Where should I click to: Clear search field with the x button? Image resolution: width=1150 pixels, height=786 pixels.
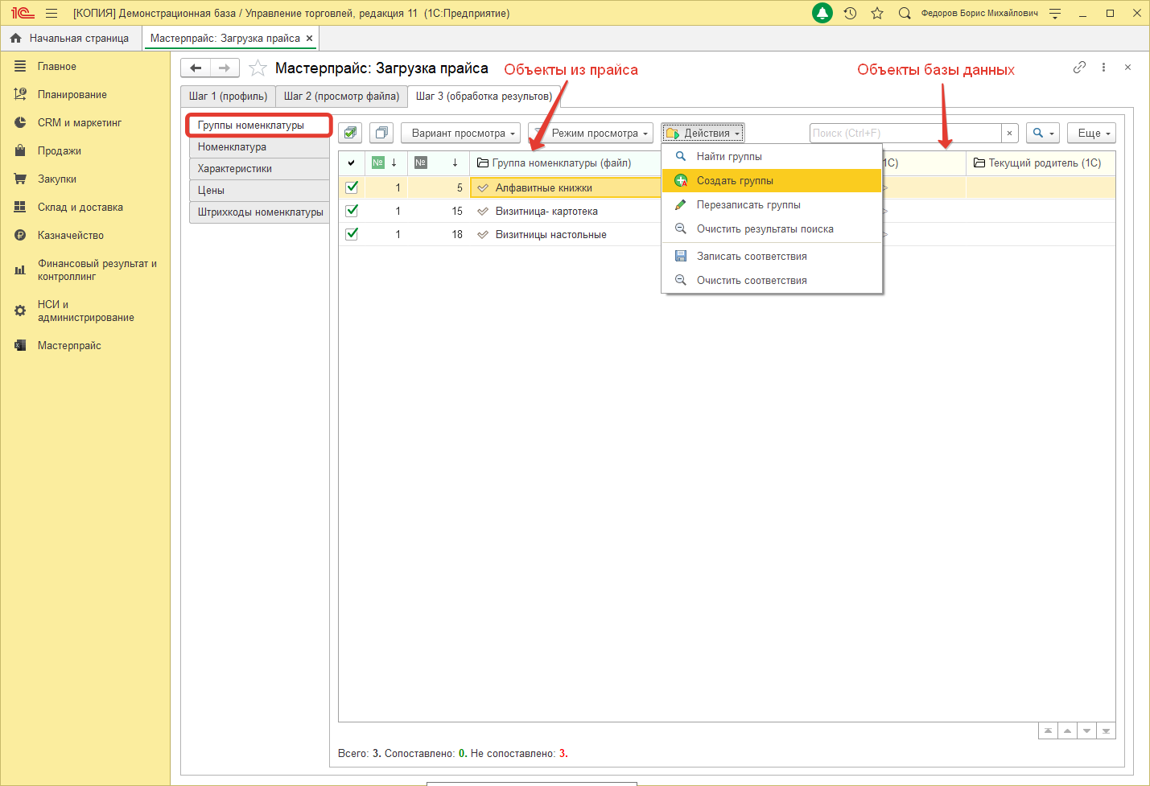1009,134
